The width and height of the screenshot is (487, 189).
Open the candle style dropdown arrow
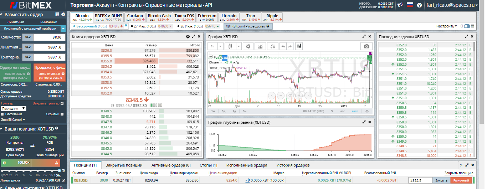(x=239, y=46)
